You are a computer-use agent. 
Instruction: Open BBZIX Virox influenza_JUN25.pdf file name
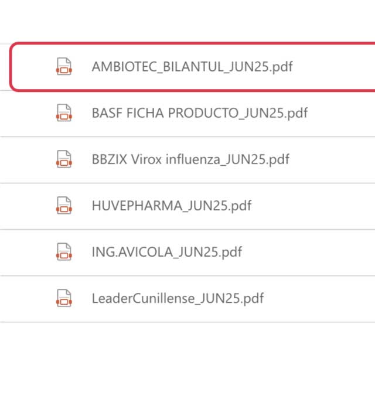tap(190, 159)
